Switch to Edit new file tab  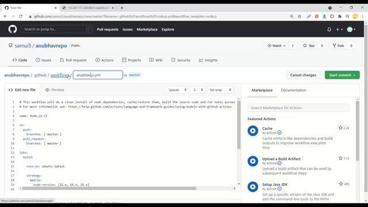(x=22, y=90)
